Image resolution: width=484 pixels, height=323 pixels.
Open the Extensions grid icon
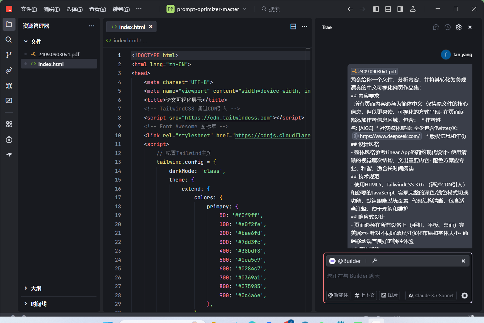[x=9, y=124]
